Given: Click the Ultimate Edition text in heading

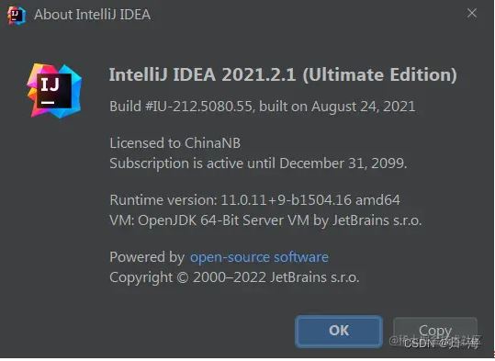Looking at the screenshot, I should (x=380, y=74).
